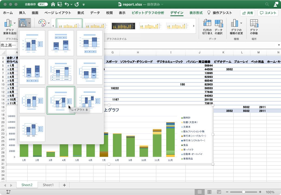Viewport: 281px width, 195px height.
Task: Click the zoom out minus button
Action: tap(227, 192)
